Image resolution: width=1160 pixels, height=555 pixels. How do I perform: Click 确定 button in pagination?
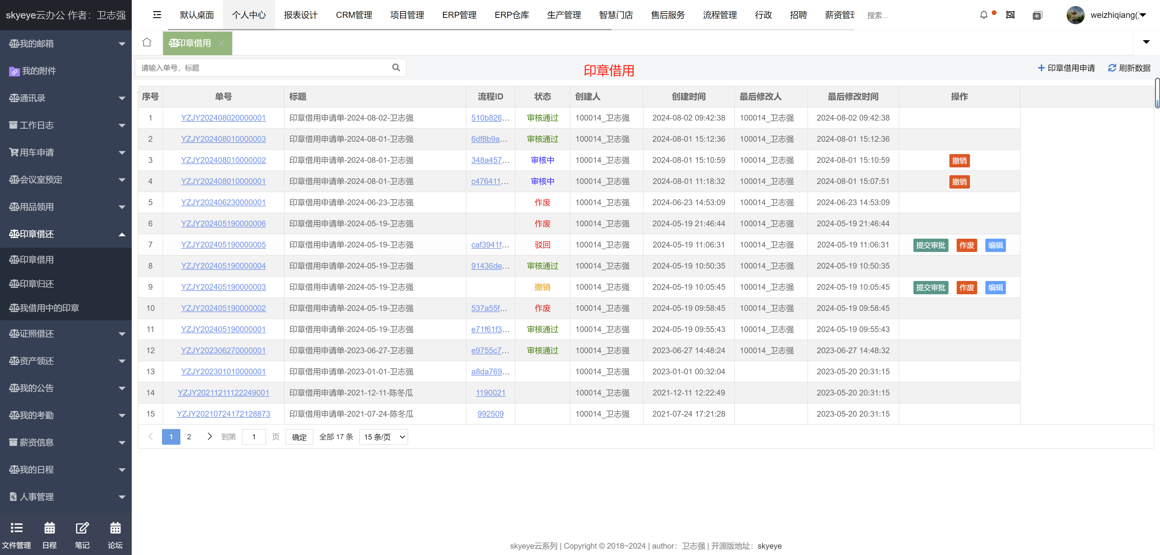299,437
